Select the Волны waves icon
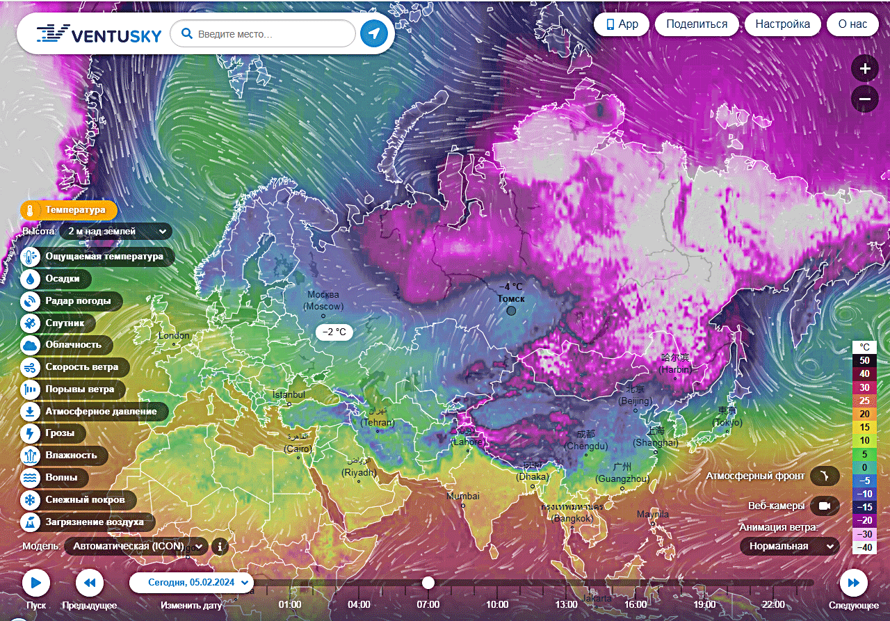 pyautogui.click(x=31, y=478)
